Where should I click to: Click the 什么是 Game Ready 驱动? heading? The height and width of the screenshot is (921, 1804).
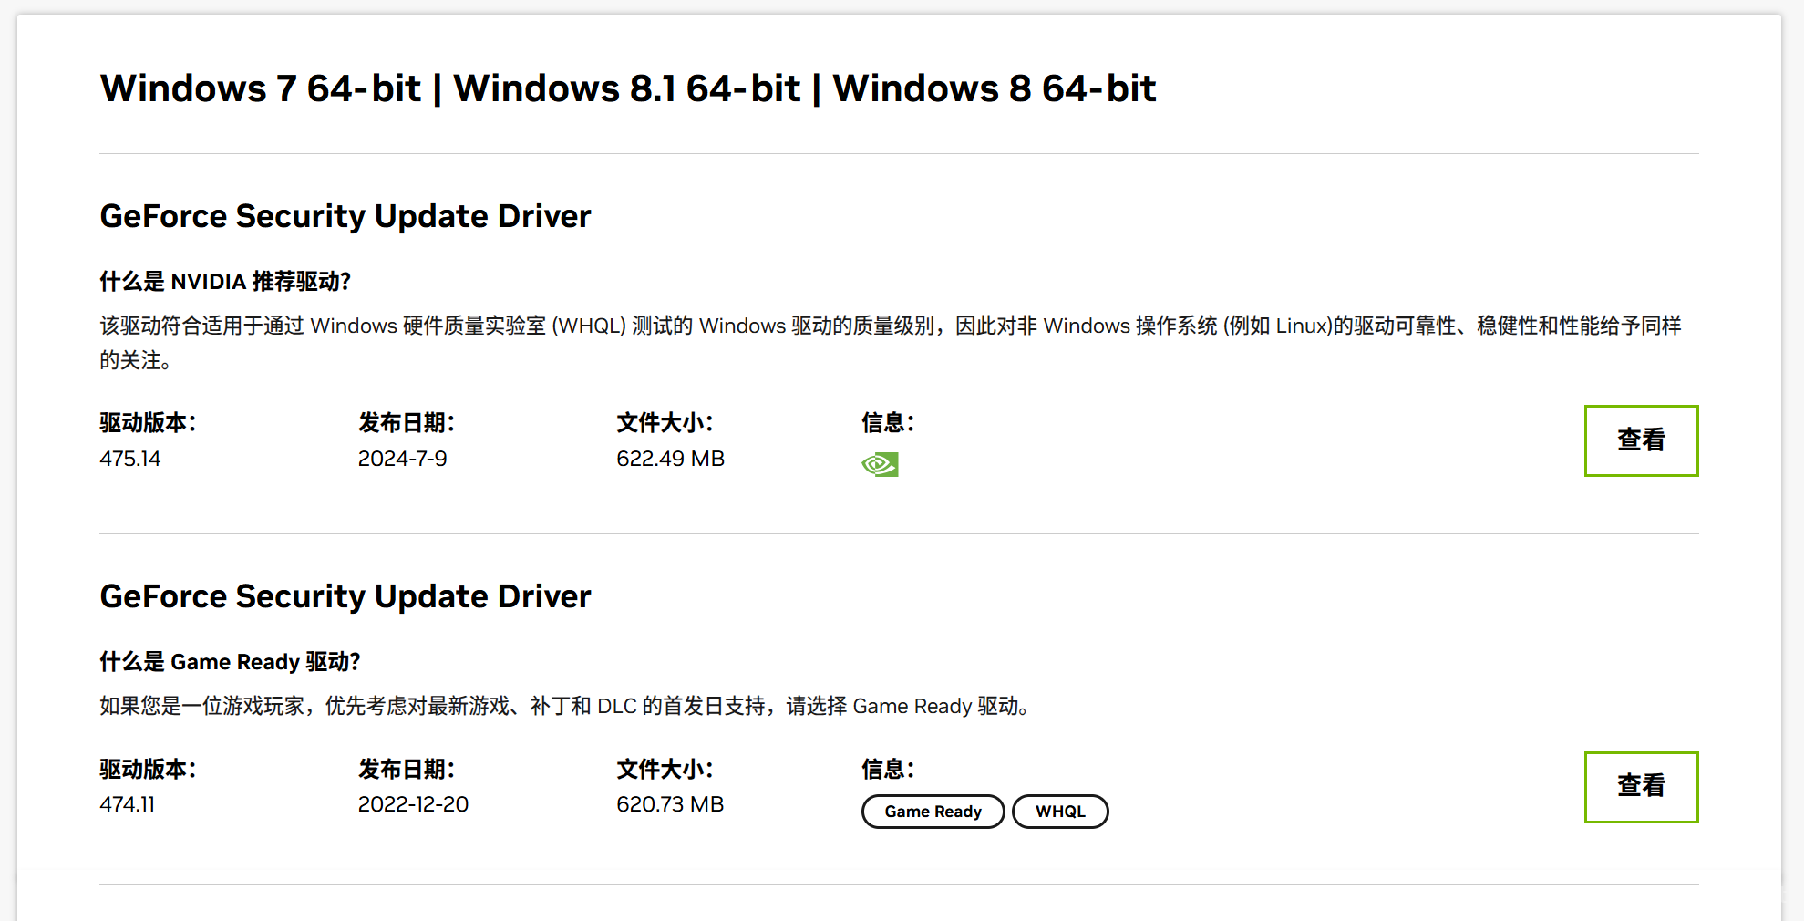(230, 661)
